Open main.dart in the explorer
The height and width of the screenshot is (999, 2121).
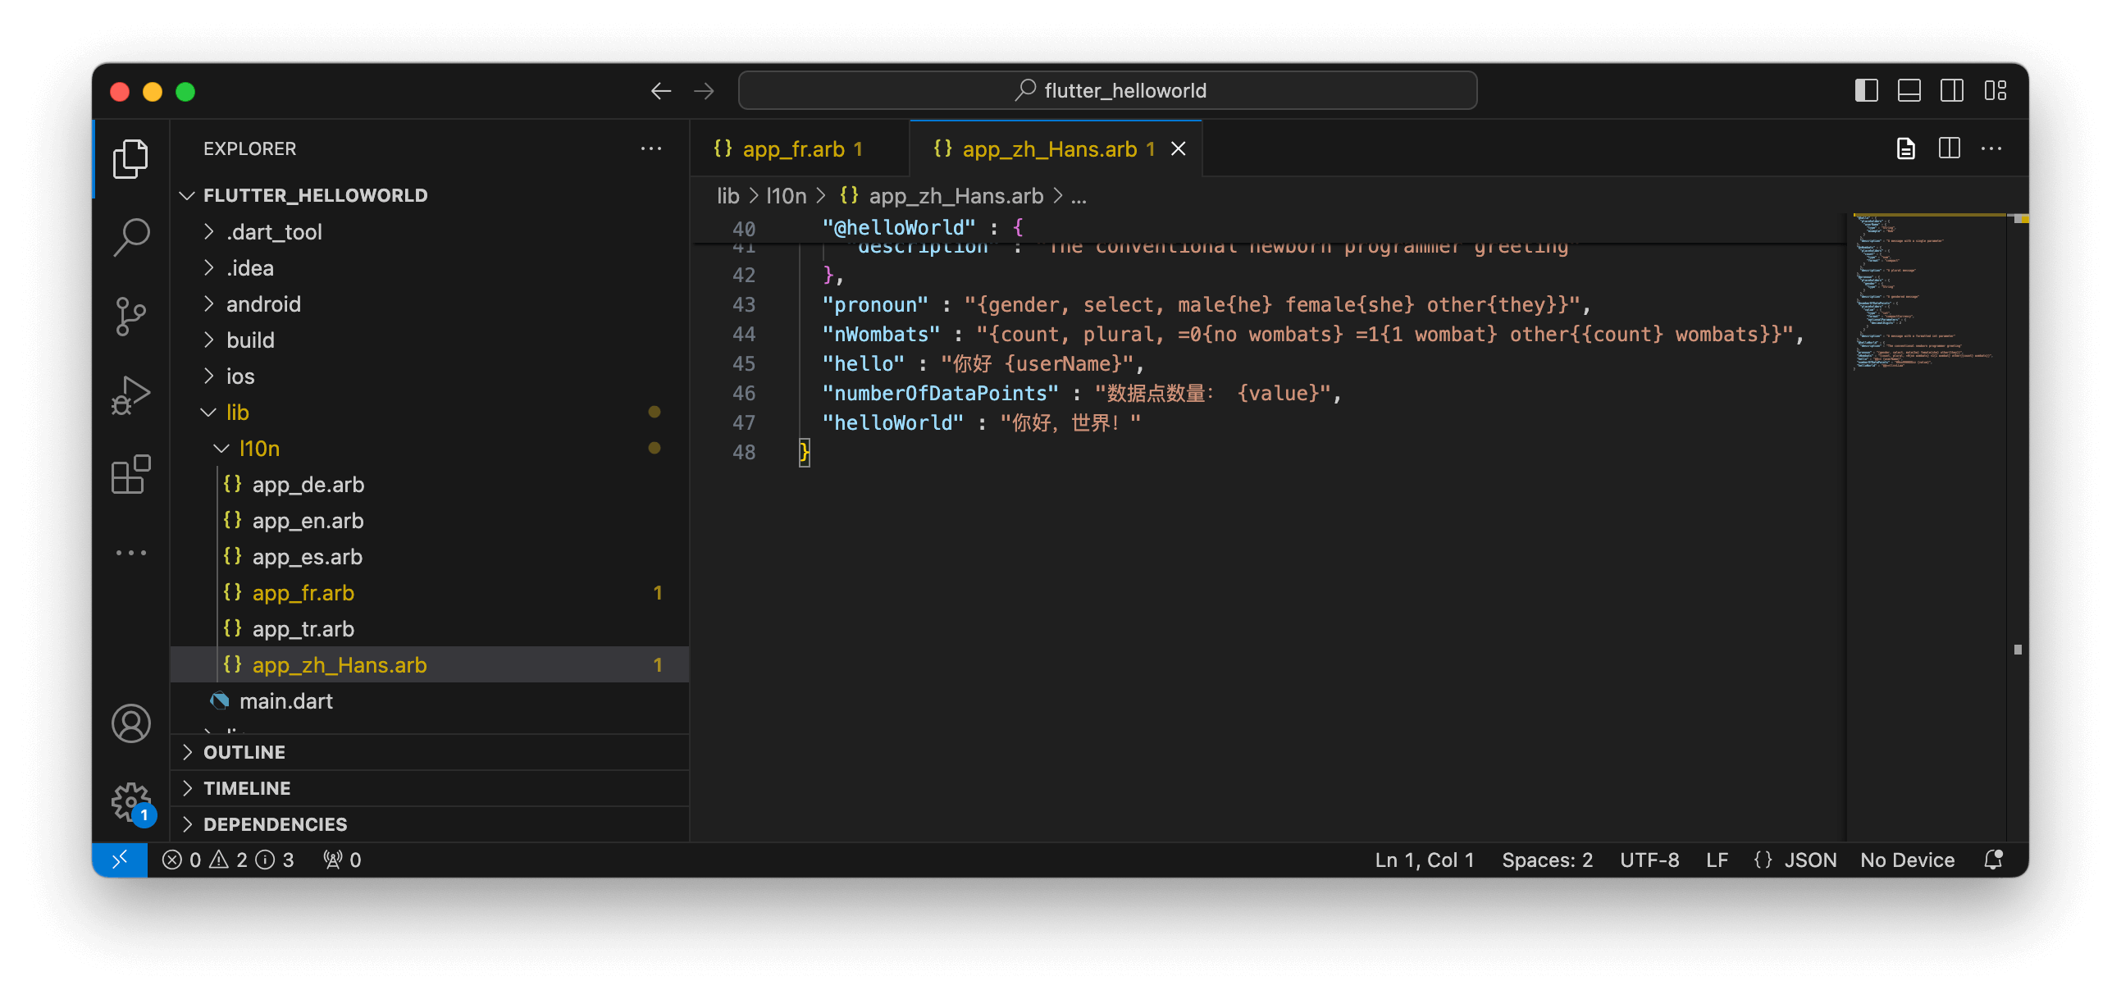[x=430, y=701]
